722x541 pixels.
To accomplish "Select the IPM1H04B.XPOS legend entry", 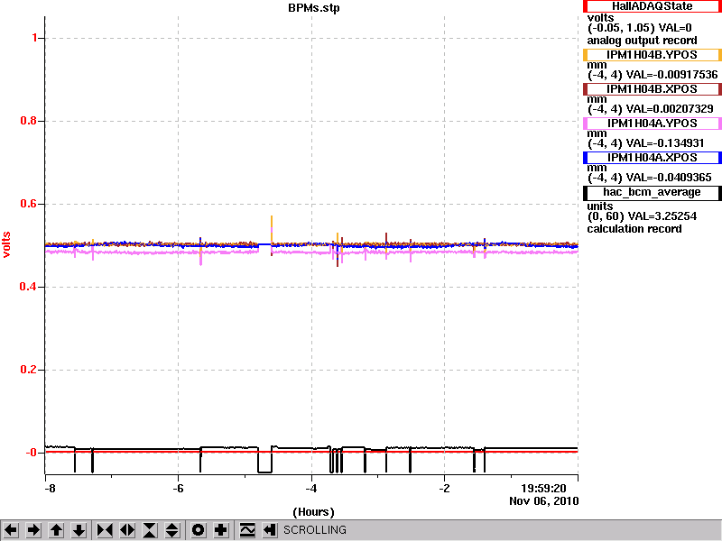I will pos(652,88).
